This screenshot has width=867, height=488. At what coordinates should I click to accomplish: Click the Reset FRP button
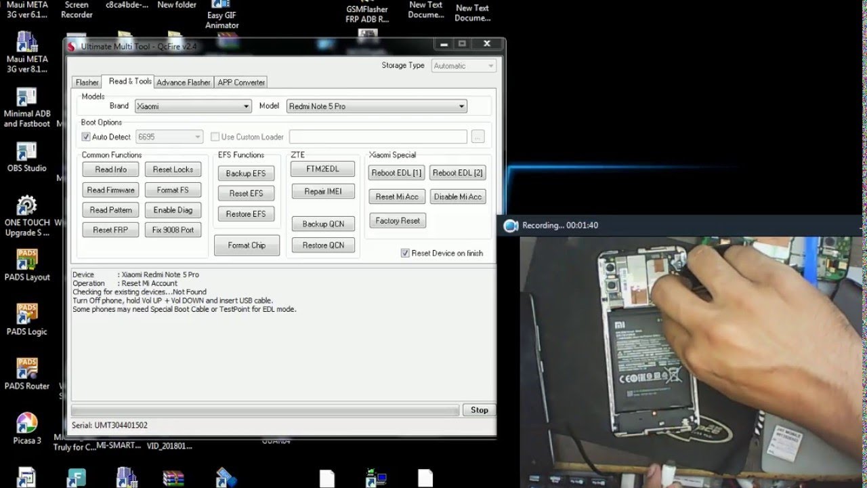point(111,230)
